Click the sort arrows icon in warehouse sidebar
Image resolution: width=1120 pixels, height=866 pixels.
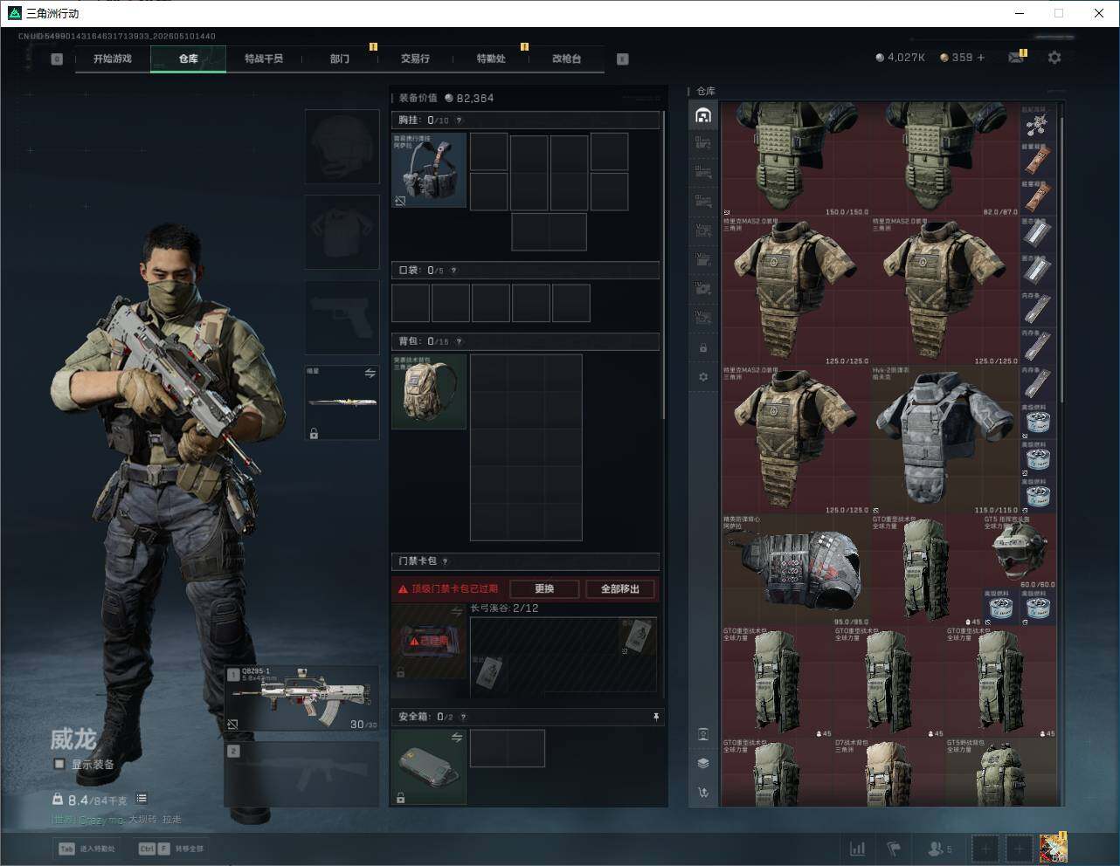click(x=703, y=793)
